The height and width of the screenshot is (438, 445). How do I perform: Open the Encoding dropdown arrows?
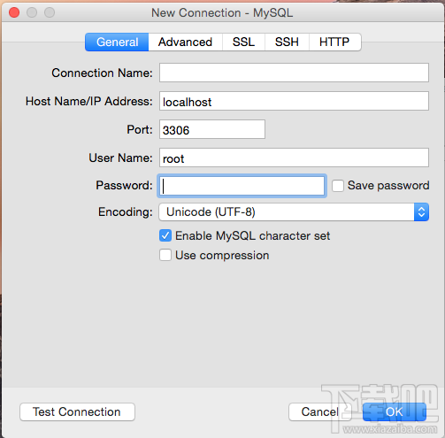[421, 212]
